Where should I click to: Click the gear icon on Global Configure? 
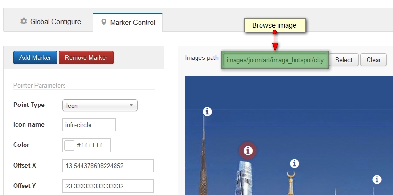(x=24, y=21)
